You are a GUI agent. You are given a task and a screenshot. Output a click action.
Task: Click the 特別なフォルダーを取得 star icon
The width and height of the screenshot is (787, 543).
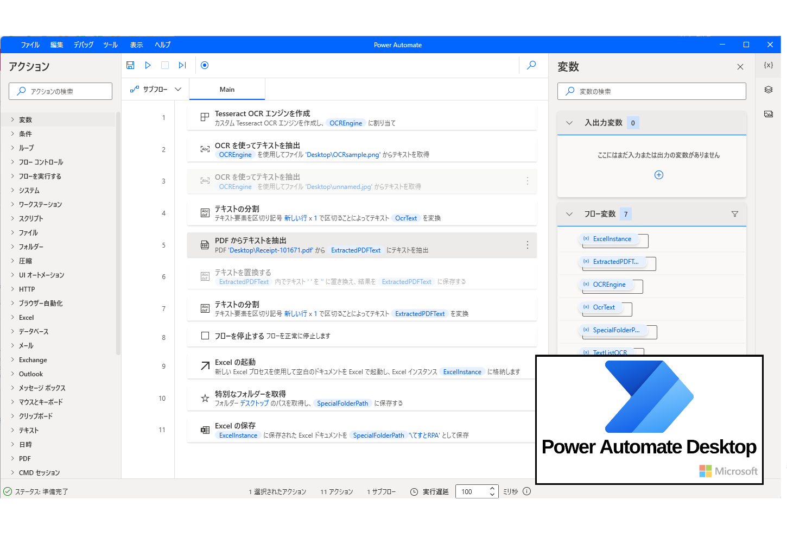pos(205,398)
